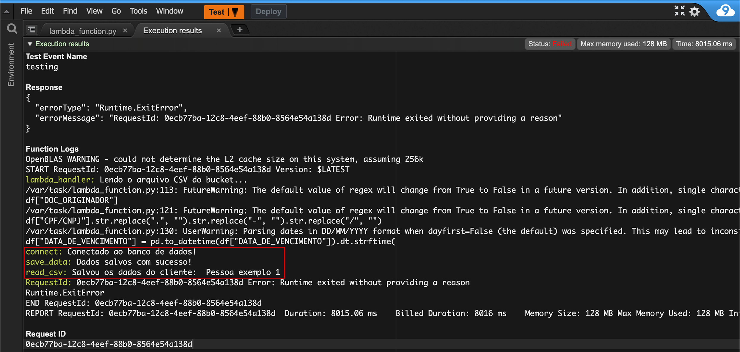Click the Cloud9 logo icon
Image resolution: width=740 pixels, height=352 pixels.
pos(725,11)
